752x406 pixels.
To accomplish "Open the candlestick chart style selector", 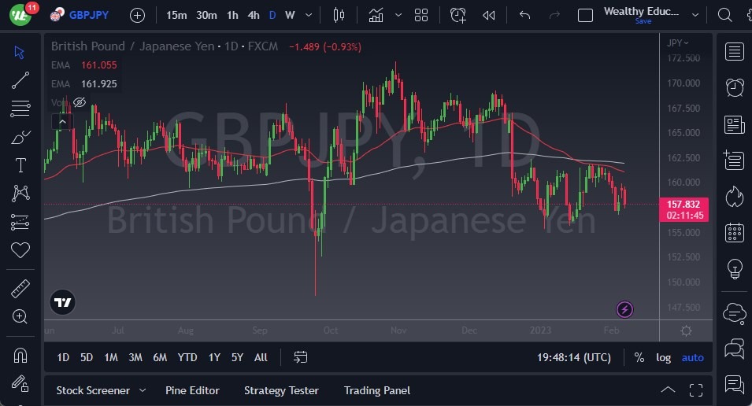I will [x=339, y=15].
